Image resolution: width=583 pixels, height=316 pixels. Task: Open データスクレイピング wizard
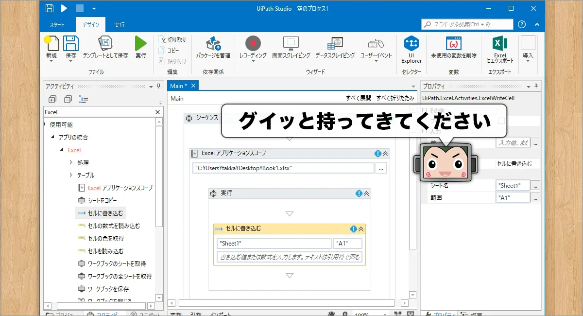(335, 48)
